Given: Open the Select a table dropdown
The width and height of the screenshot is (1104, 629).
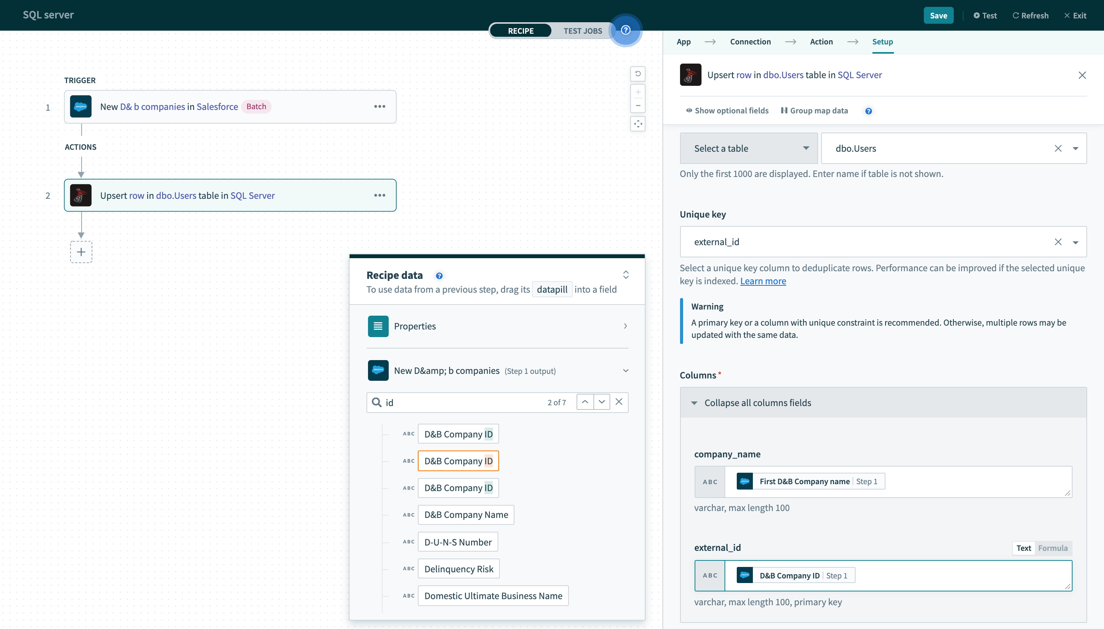Looking at the screenshot, I should (748, 148).
